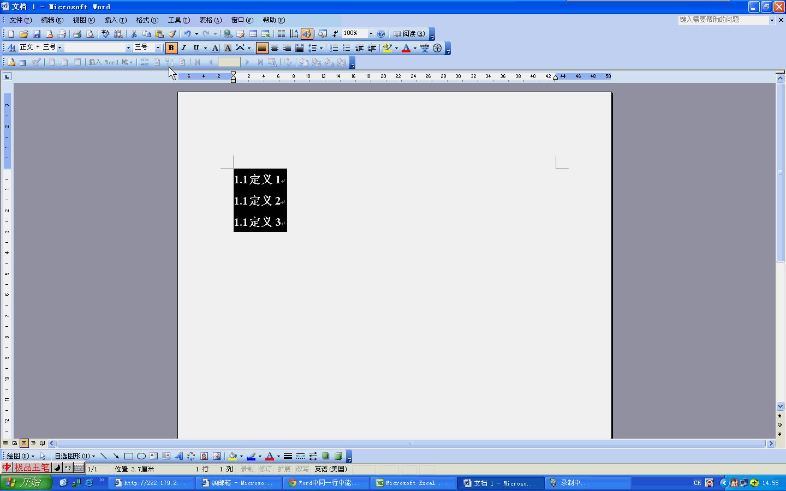Select objects with arrow pointer tool

(43, 456)
